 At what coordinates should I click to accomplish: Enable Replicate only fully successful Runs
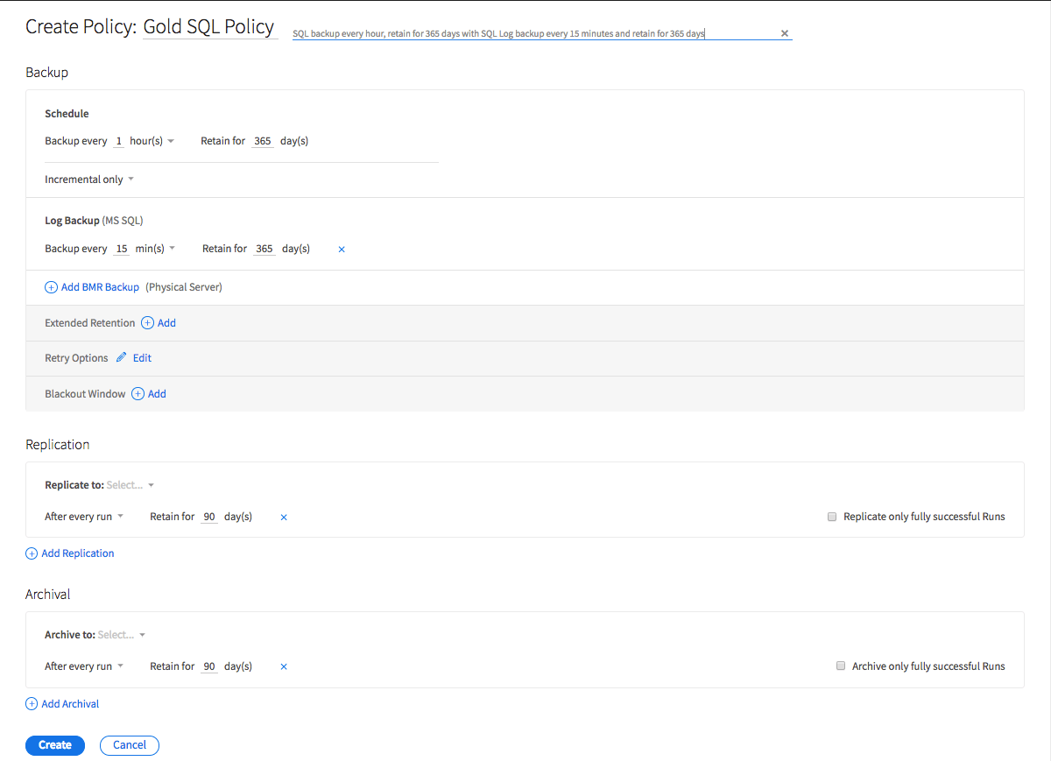coord(832,517)
